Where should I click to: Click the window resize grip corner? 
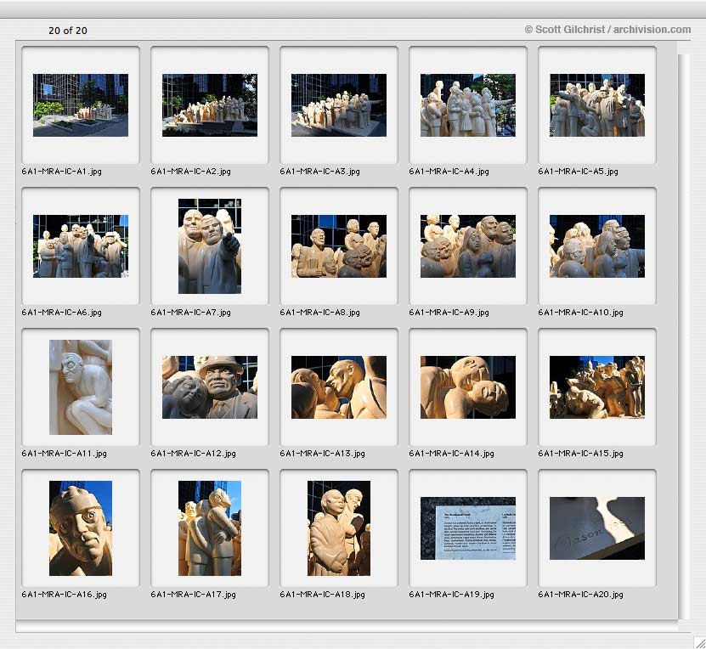700,643
